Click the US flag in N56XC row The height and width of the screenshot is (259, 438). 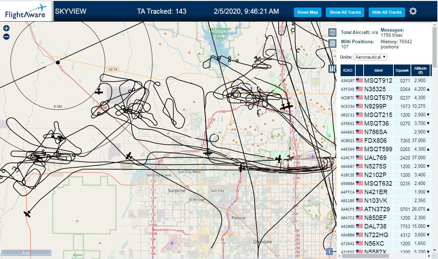click(359, 243)
